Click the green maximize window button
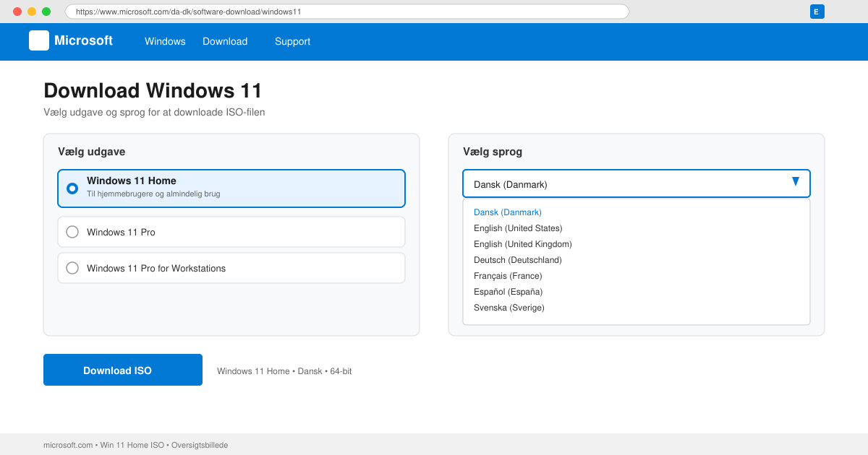Screen dimensions: 868x455 click(x=46, y=12)
